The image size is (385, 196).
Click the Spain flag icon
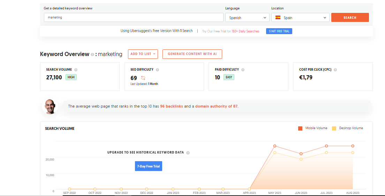pyautogui.click(x=278, y=17)
